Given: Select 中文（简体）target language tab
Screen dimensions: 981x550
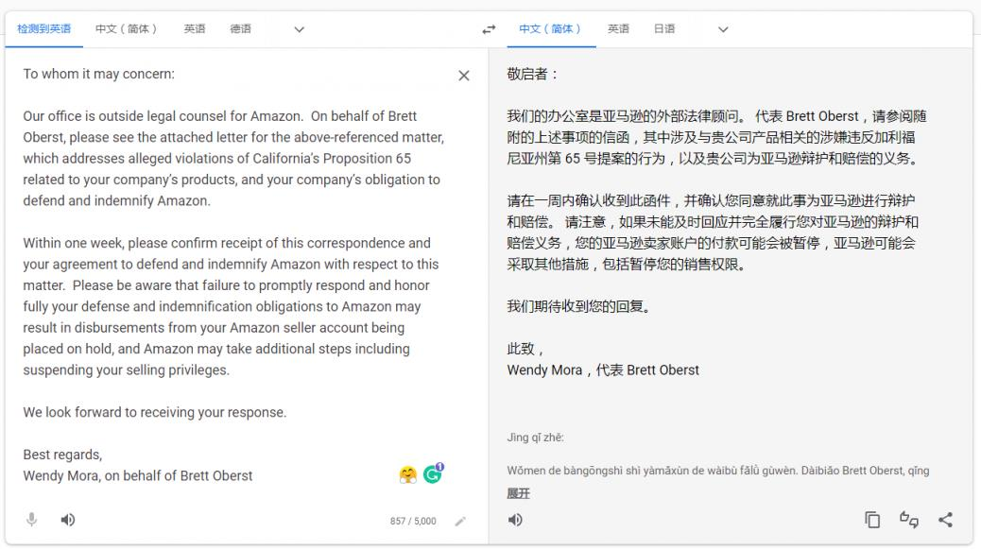Looking at the screenshot, I should point(551,28).
